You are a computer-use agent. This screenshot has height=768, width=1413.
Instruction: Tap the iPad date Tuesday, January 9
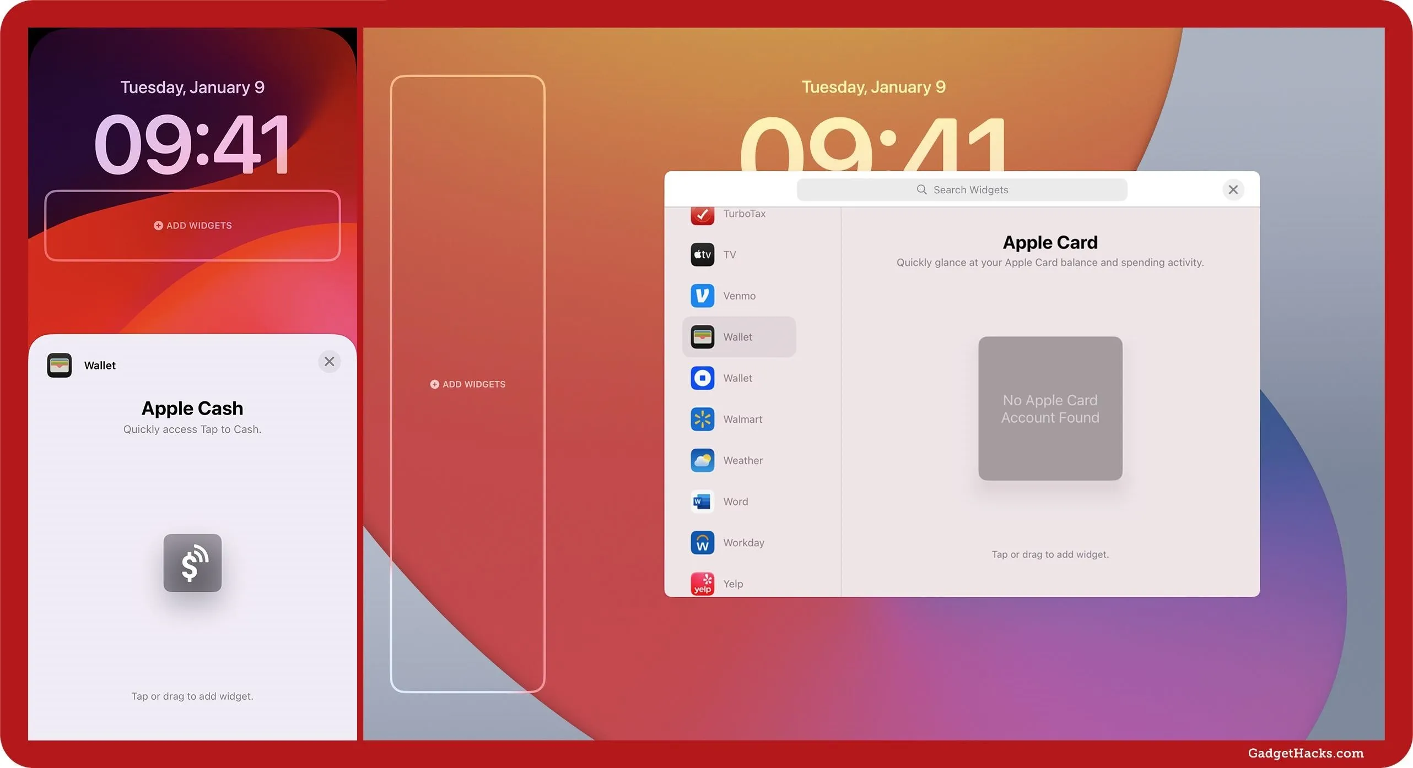click(873, 86)
